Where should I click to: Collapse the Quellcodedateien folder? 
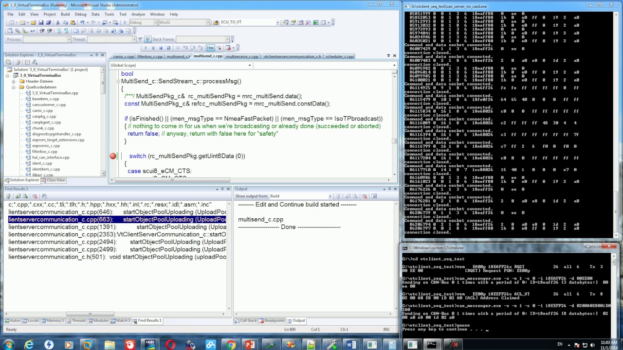pos(15,87)
